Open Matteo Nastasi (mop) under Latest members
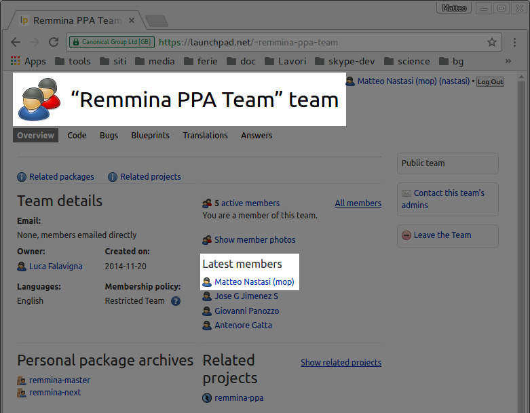Viewport: 530px width, 413px height. [x=254, y=281]
